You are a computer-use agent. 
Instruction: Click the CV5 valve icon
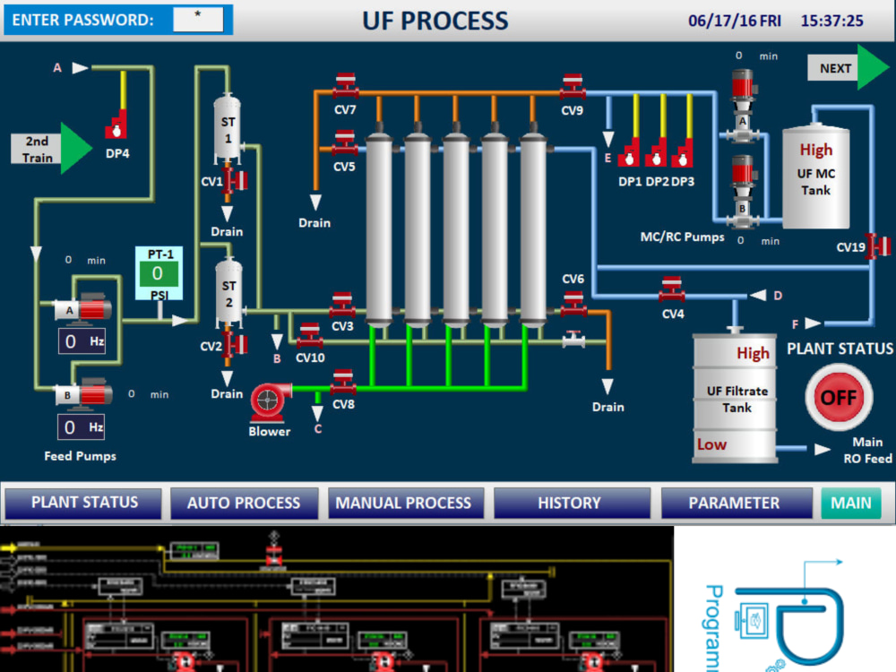(345, 142)
